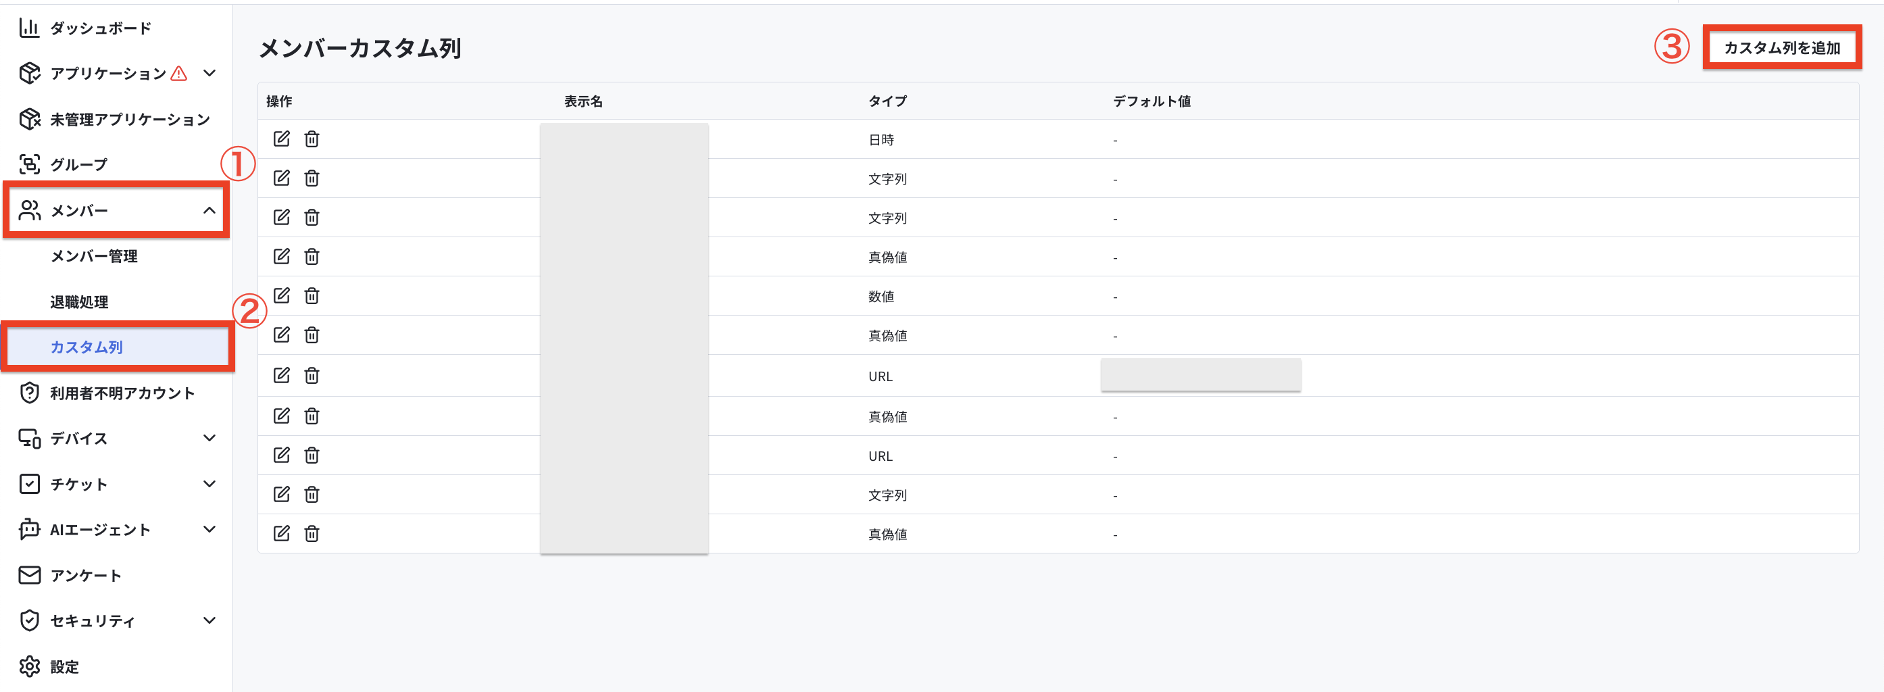Delete the URL row with dash default value
1884x692 pixels.
click(x=312, y=455)
